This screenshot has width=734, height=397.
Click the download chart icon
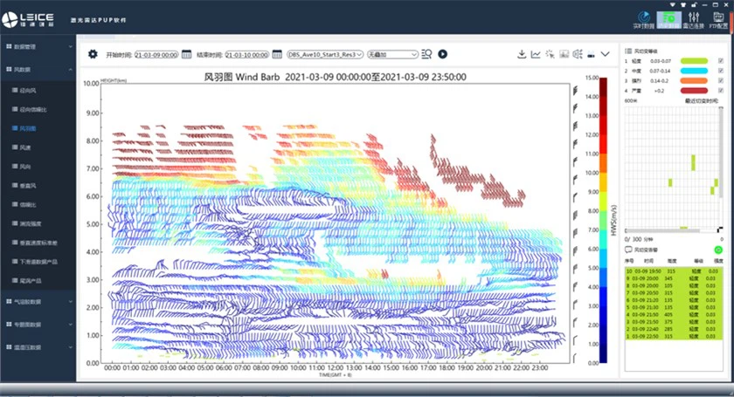click(522, 54)
